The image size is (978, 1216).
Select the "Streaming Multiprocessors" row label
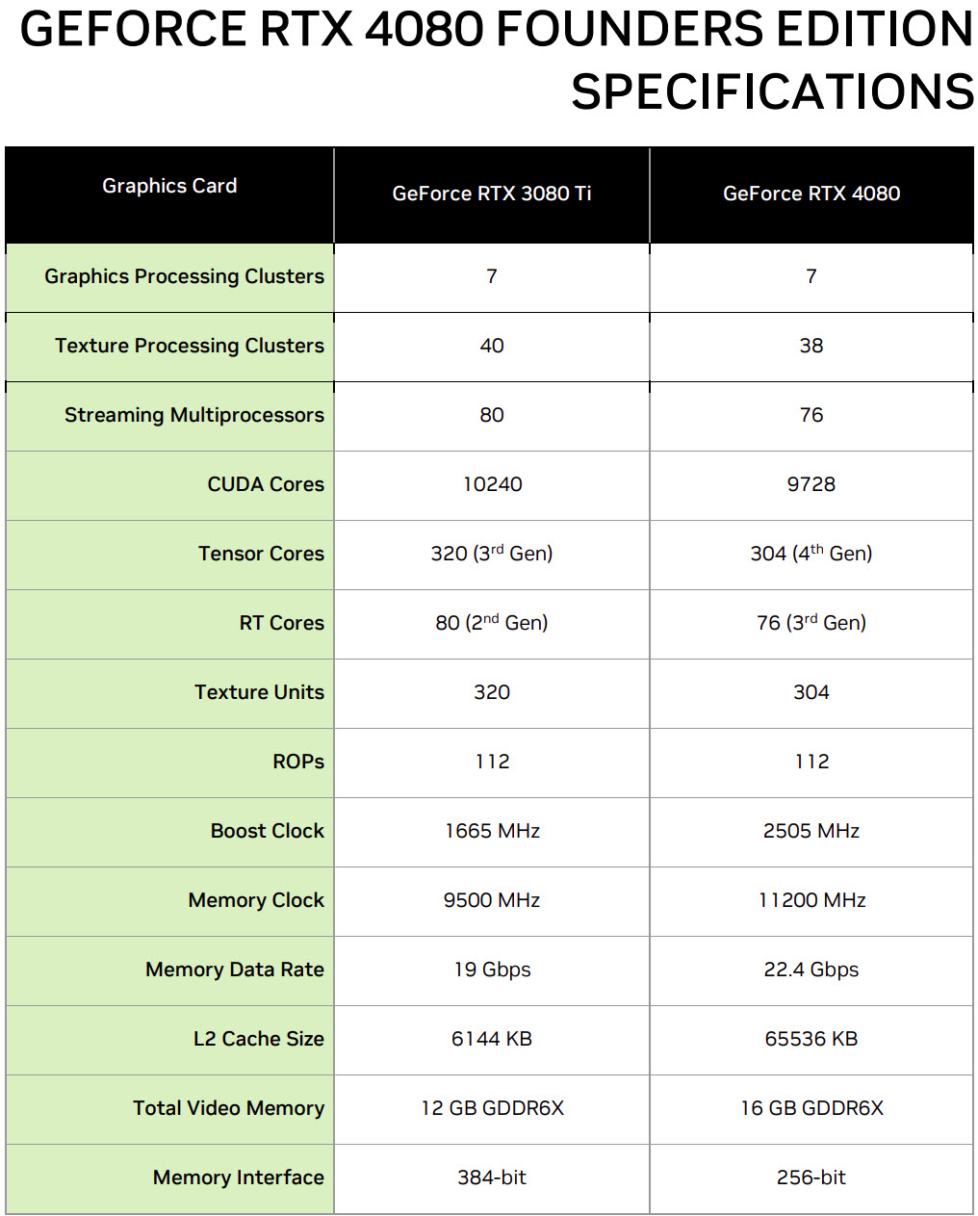(194, 415)
